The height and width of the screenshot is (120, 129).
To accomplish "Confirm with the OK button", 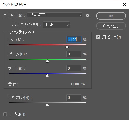I will tap(111, 16).
